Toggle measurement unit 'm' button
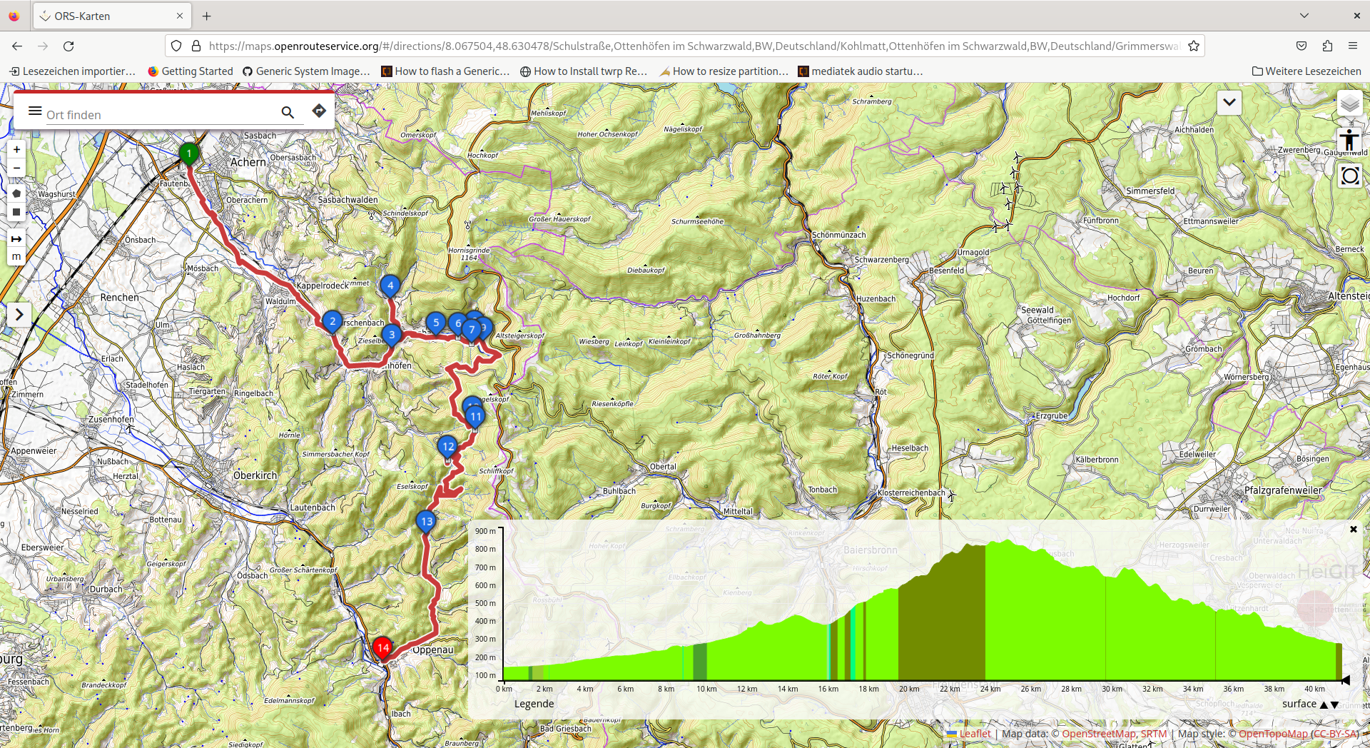Screen dimensions: 1370x748 [16, 256]
